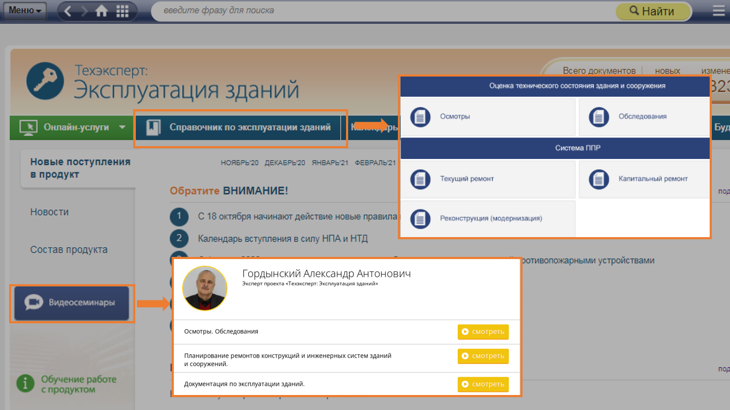The height and width of the screenshot is (410, 730).
Task: Click the camera icon on Видеосеминары
Action: pyautogui.click(x=33, y=302)
